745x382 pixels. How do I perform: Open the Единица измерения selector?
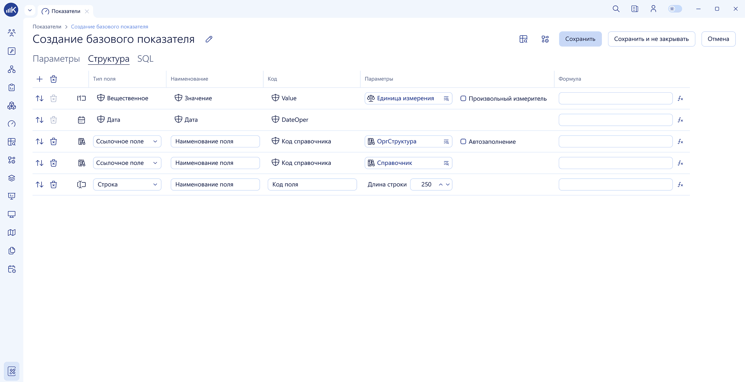[x=408, y=98]
